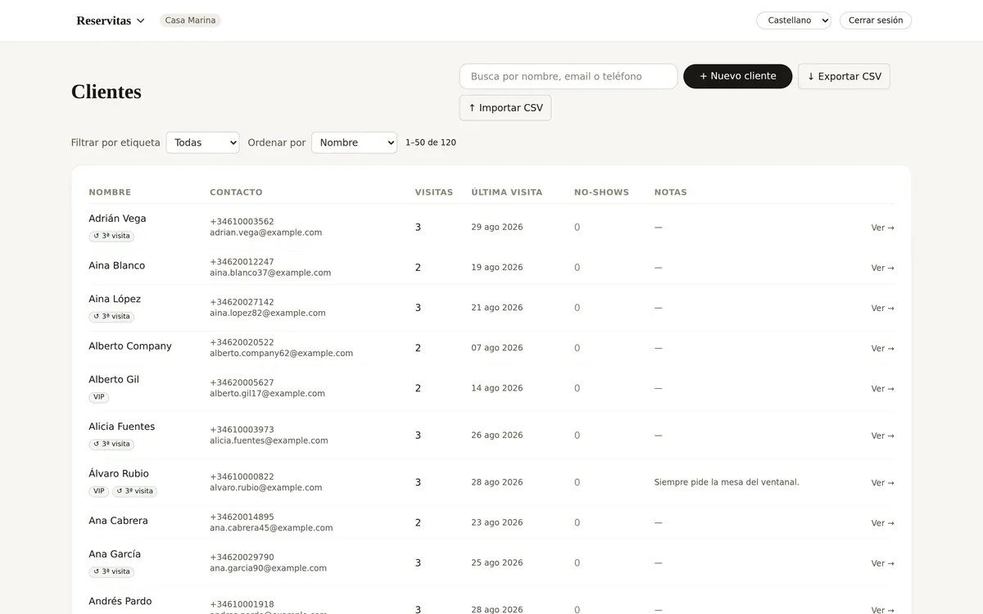Click the NO-SHOWS column header

pyautogui.click(x=601, y=192)
